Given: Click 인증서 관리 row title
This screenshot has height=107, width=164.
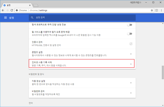Looking at the screenshot, I should click(37, 42).
